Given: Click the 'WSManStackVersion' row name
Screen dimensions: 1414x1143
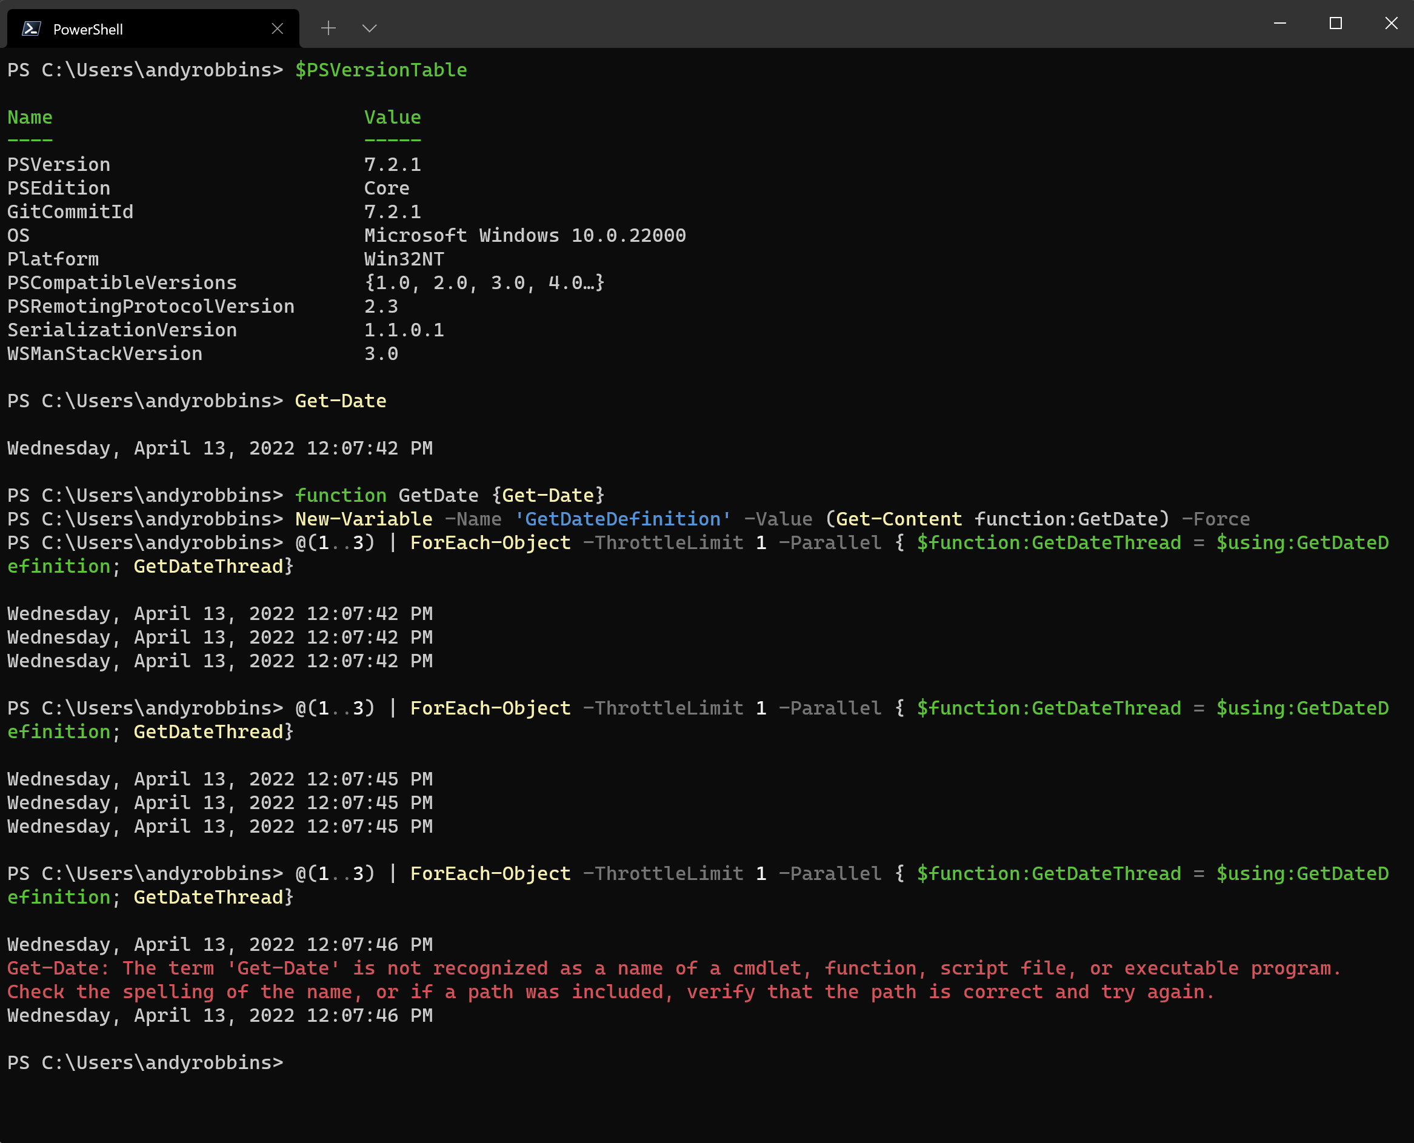Looking at the screenshot, I should [105, 354].
